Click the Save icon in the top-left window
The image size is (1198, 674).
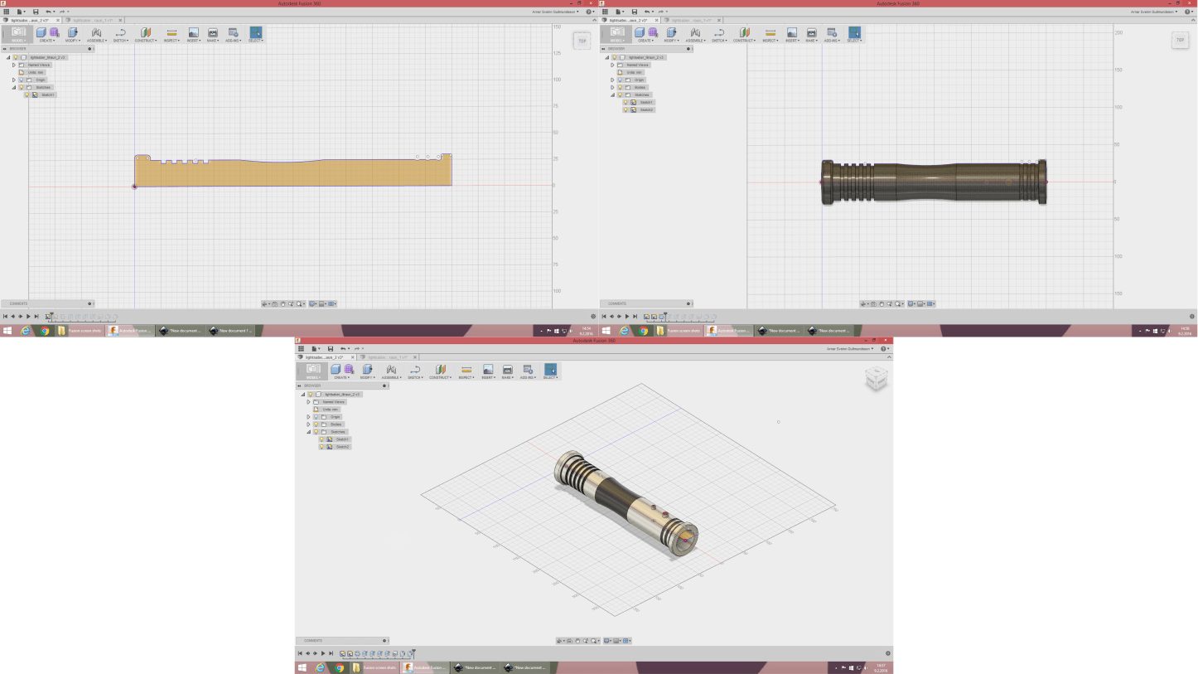coord(36,12)
